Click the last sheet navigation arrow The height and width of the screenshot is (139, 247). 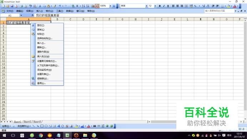click(10, 121)
